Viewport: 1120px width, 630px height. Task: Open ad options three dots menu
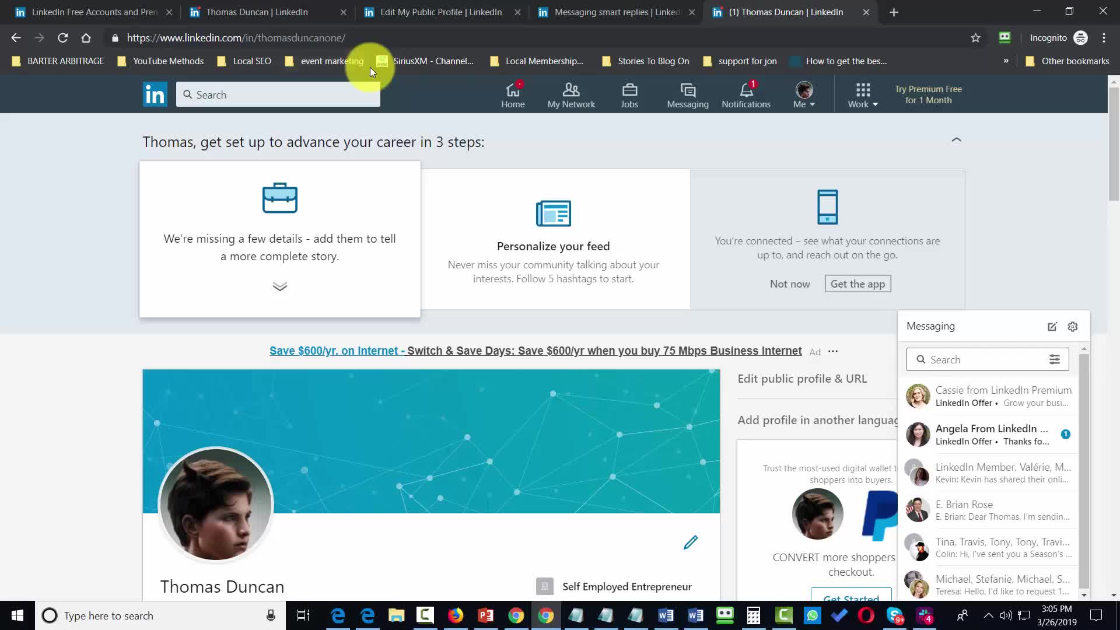[833, 351]
